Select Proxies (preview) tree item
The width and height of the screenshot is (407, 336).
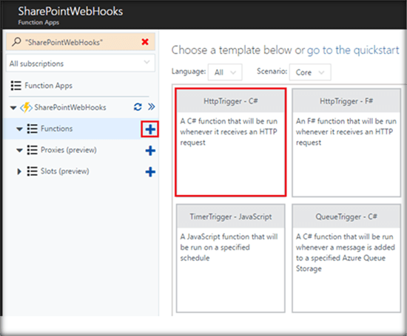point(69,150)
